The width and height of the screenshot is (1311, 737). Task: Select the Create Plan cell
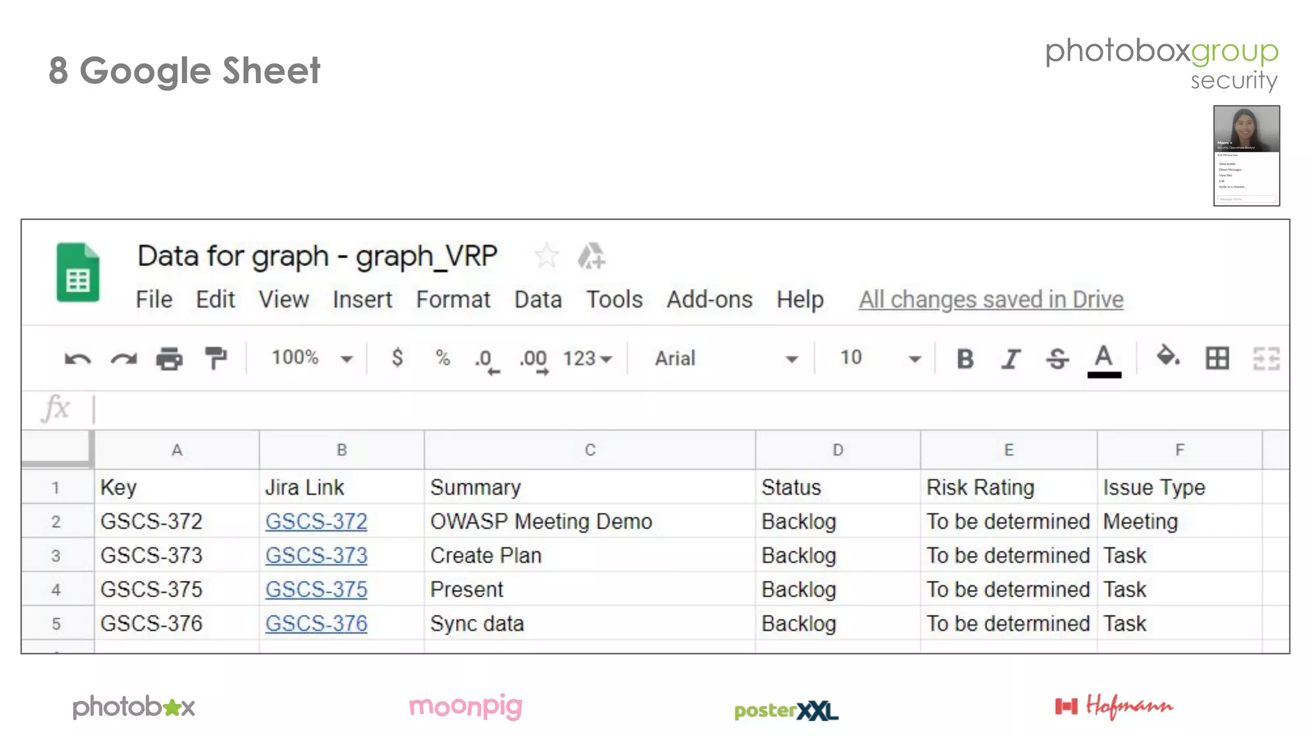(x=590, y=555)
